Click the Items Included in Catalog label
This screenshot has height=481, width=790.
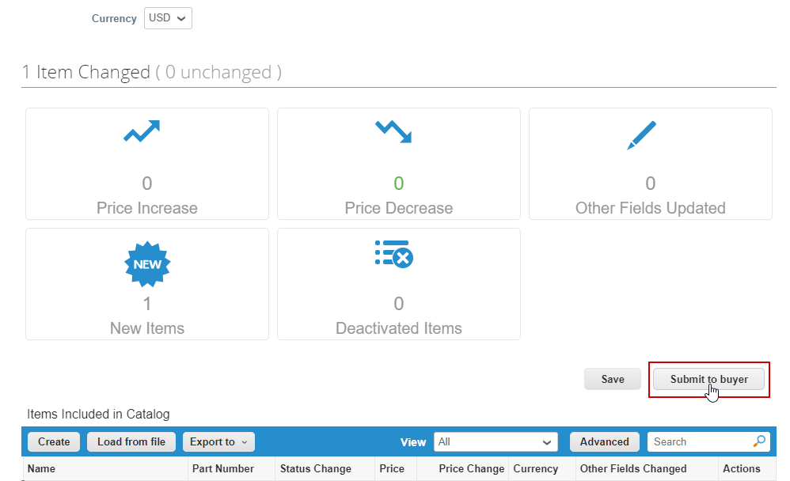[98, 414]
